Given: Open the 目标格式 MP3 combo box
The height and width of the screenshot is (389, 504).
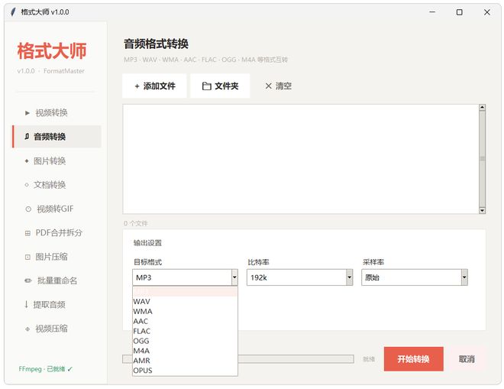Looking at the screenshot, I should click(x=185, y=277).
